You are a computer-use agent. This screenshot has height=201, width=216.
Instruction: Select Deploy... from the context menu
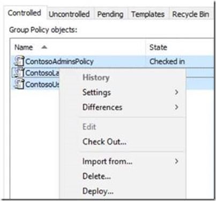tap(98, 191)
